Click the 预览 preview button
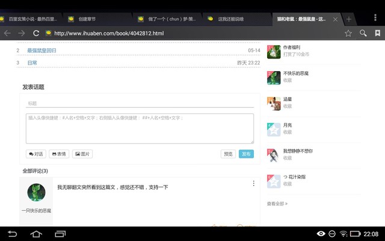The image size is (385, 241). click(228, 154)
